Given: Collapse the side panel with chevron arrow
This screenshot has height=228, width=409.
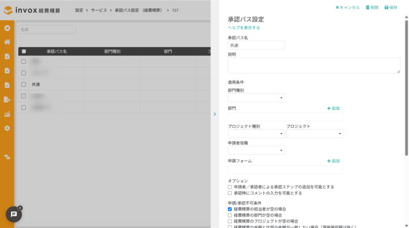Looking at the screenshot, I should (215, 114).
